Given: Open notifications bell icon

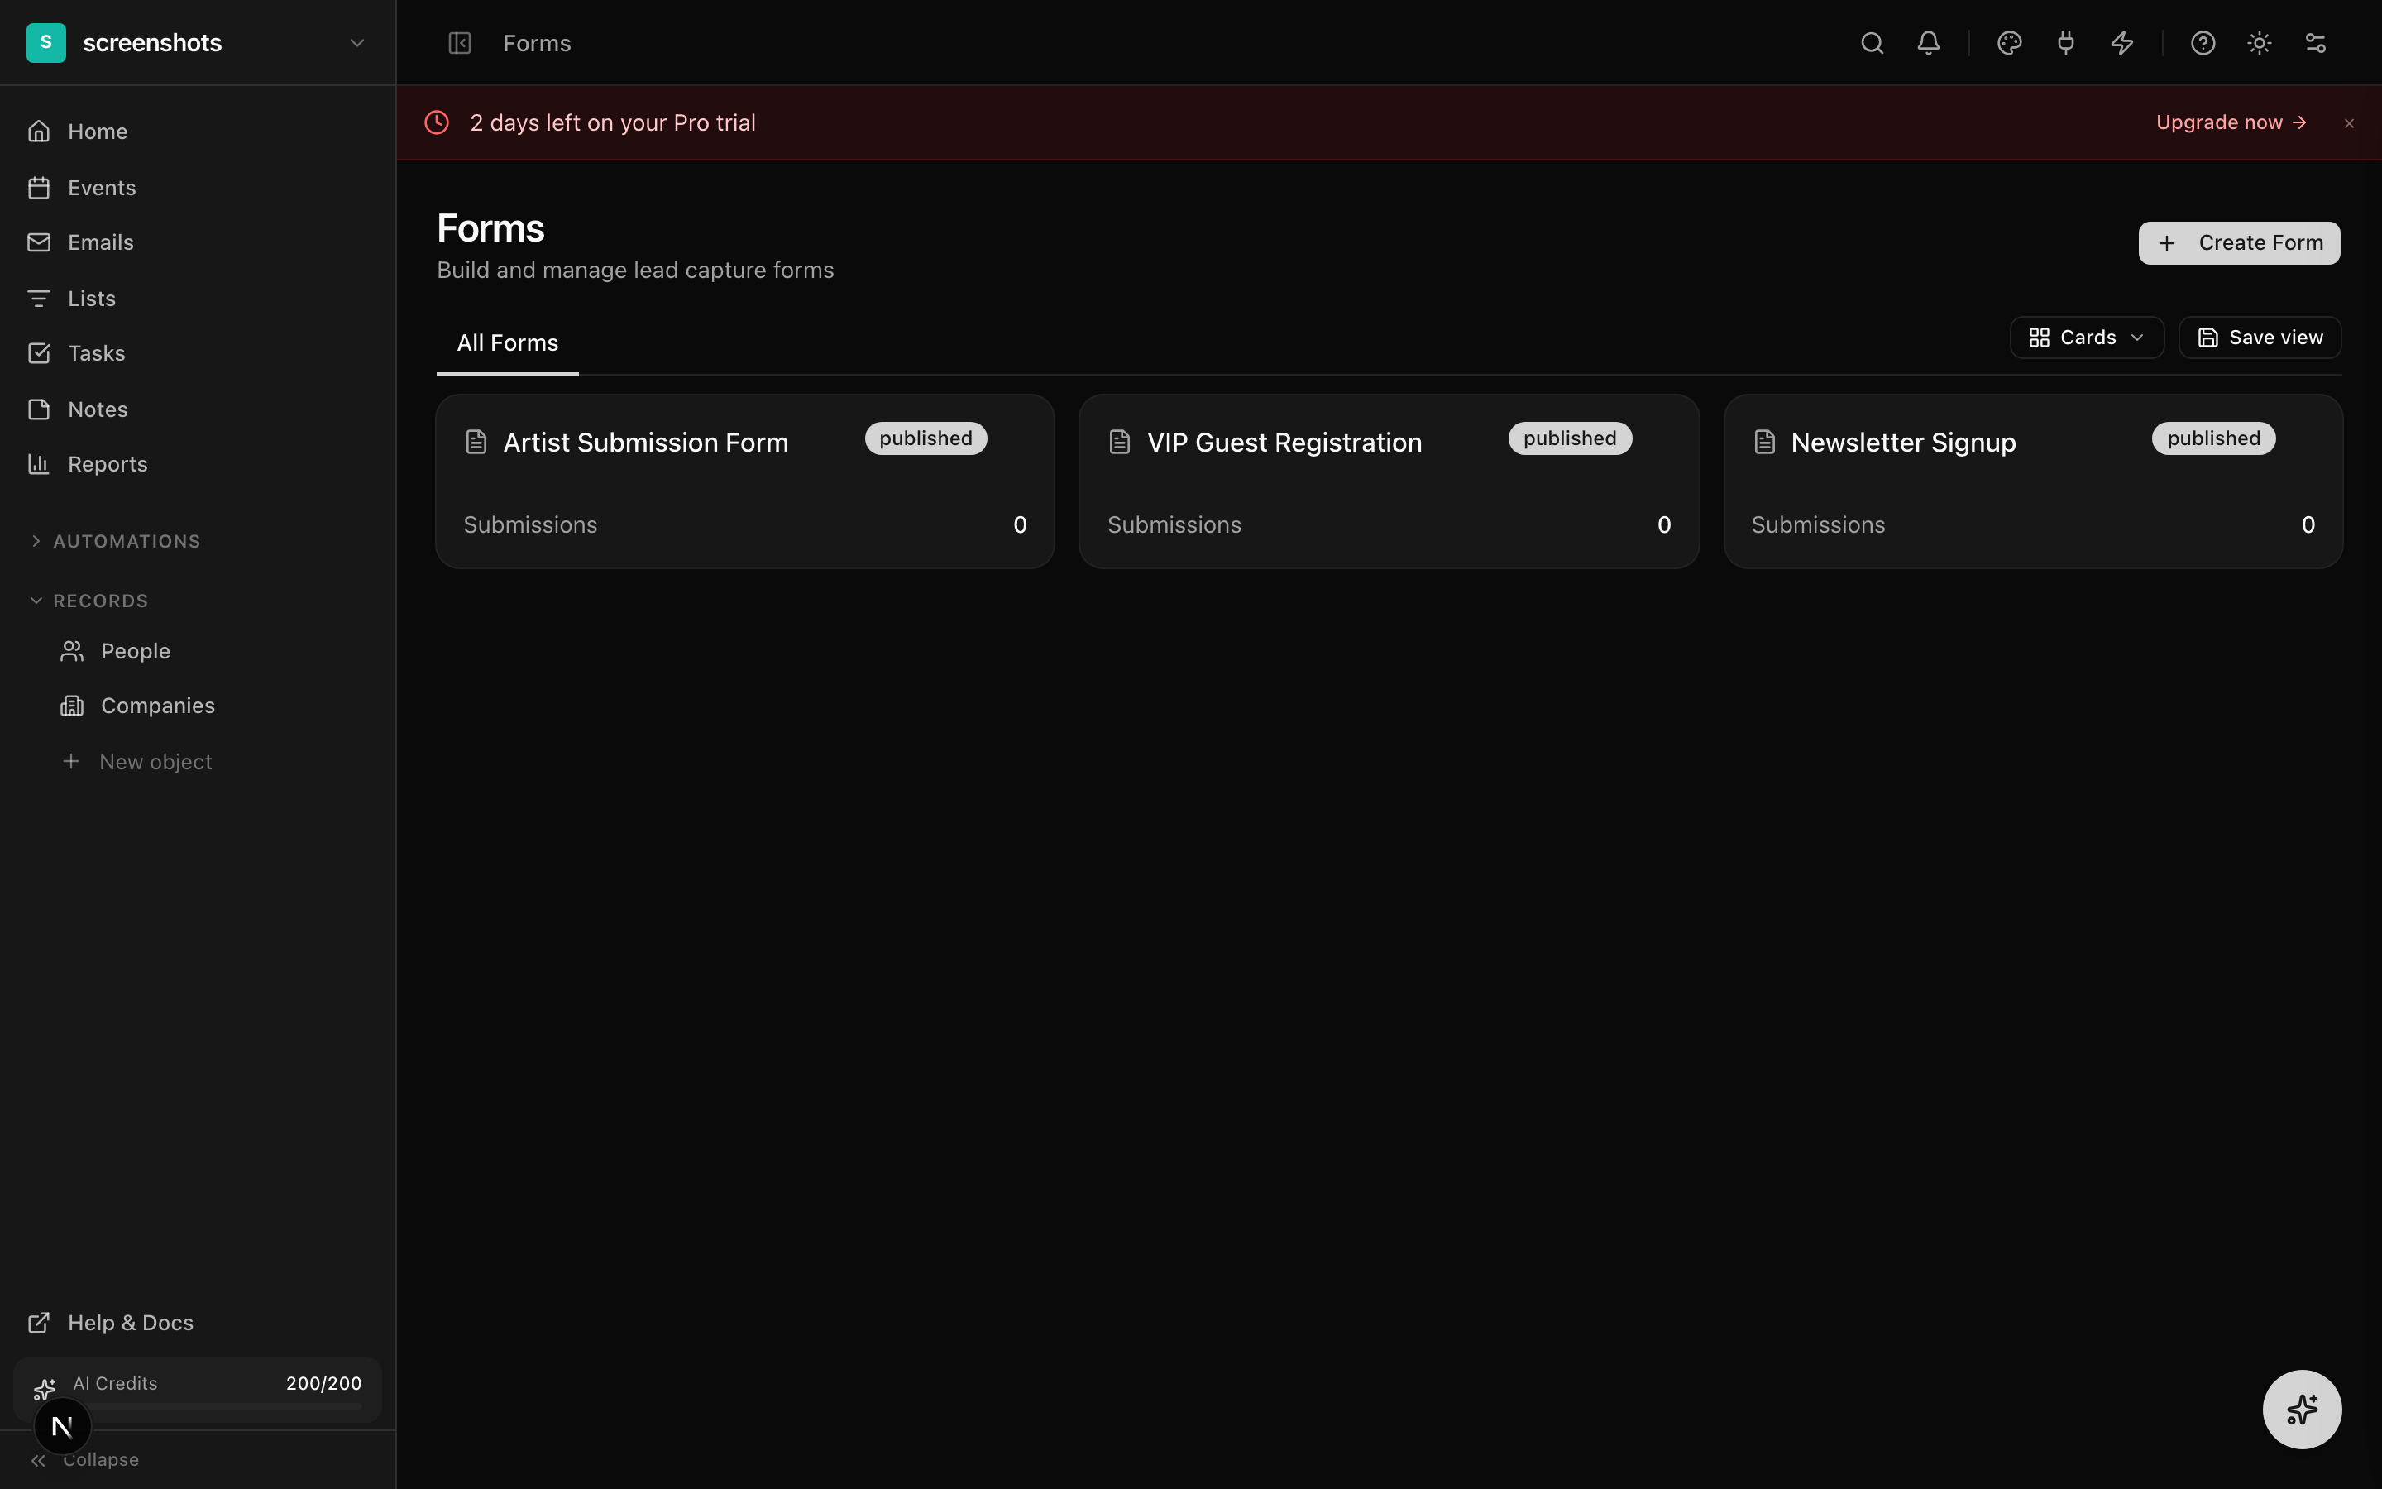Looking at the screenshot, I should [x=1928, y=42].
